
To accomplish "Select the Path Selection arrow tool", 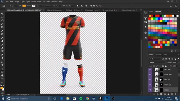I will [2, 68].
